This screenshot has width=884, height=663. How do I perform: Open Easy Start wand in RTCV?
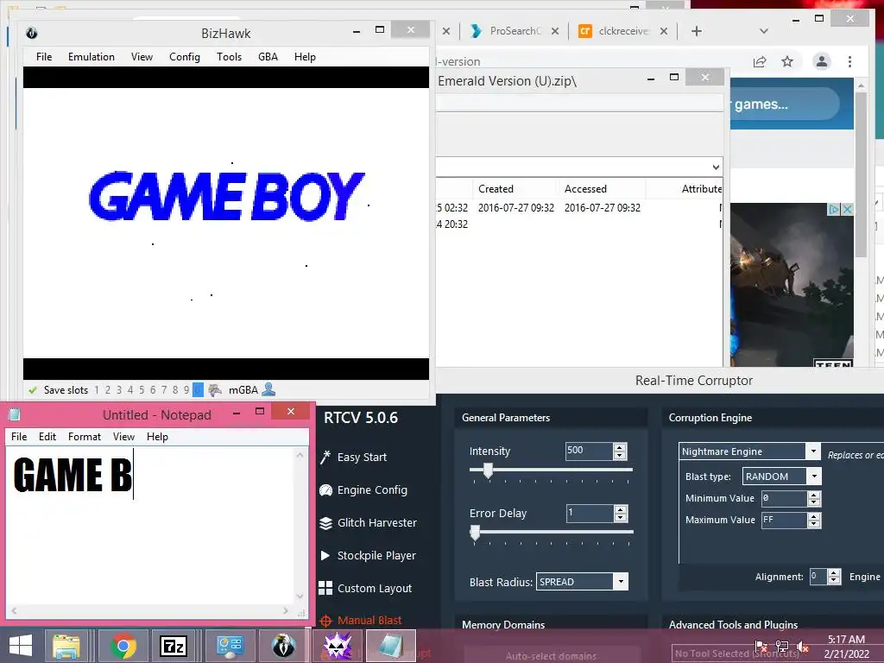(x=325, y=458)
